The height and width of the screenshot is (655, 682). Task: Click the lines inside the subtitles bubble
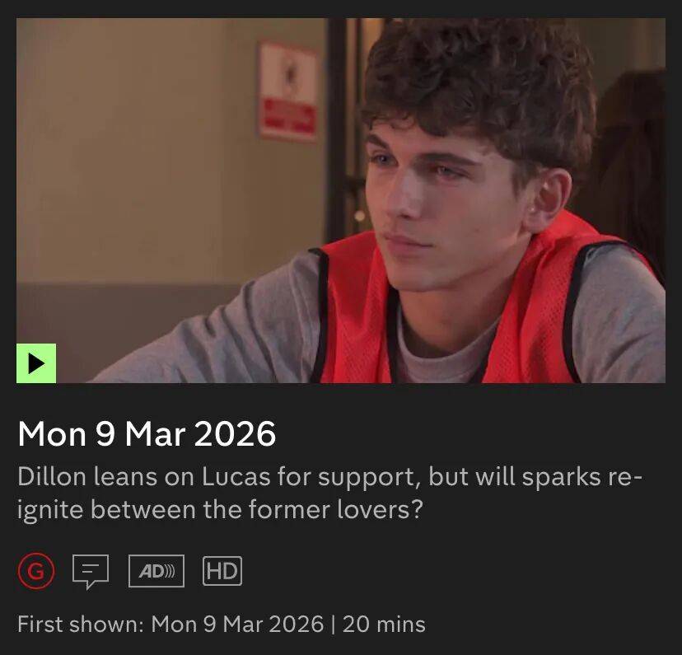91,568
